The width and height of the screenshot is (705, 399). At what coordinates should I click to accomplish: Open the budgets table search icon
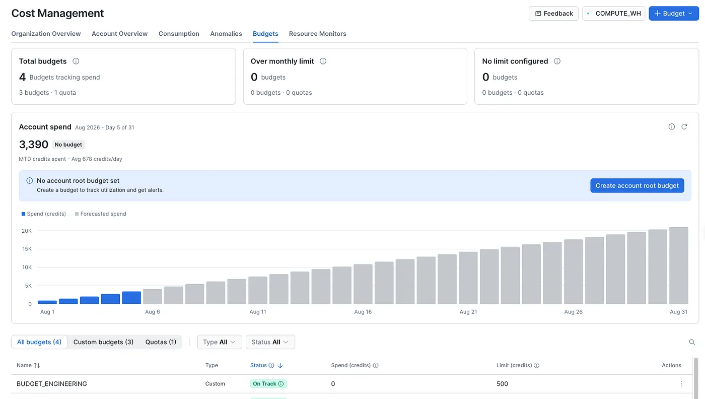click(692, 342)
